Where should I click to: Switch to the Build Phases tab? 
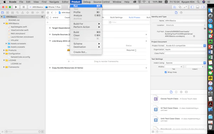(x=134, y=18)
